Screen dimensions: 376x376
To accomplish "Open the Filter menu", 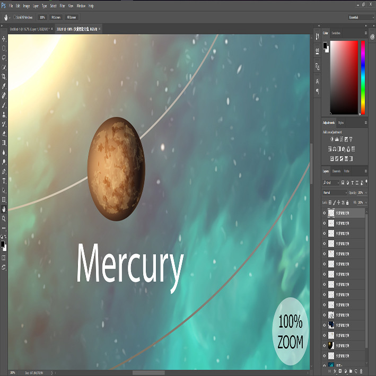I will (x=63, y=6).
